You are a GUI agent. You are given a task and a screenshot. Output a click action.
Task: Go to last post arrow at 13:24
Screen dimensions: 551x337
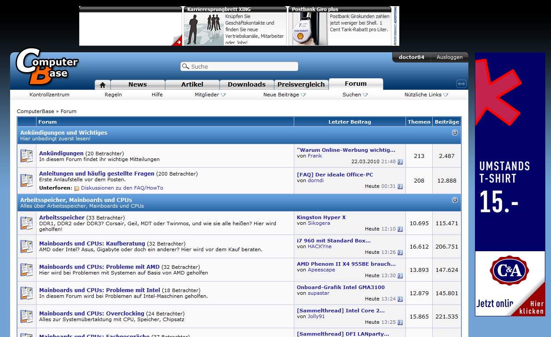click(400, 299)
